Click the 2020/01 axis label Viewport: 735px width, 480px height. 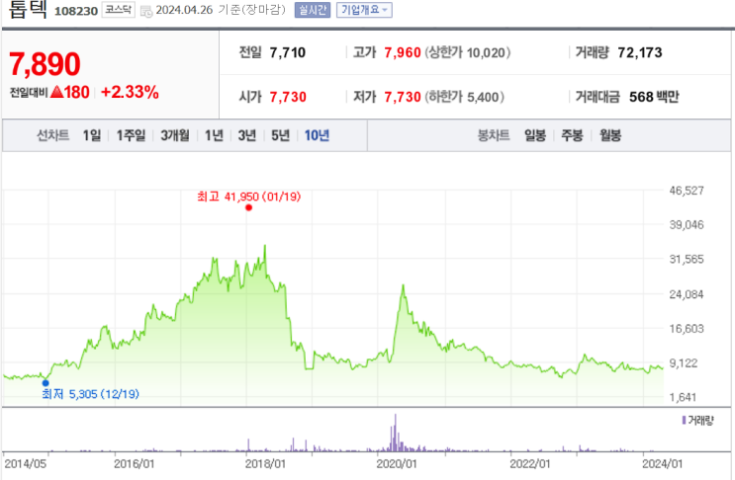coord(397,463)
